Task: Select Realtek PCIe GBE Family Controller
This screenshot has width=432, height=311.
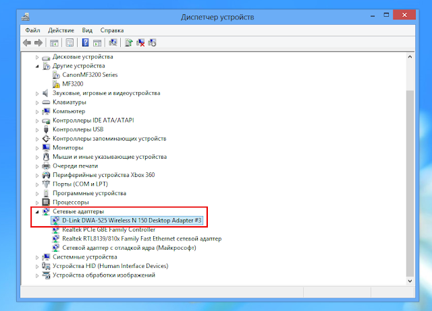Action: tap(109, 230)
